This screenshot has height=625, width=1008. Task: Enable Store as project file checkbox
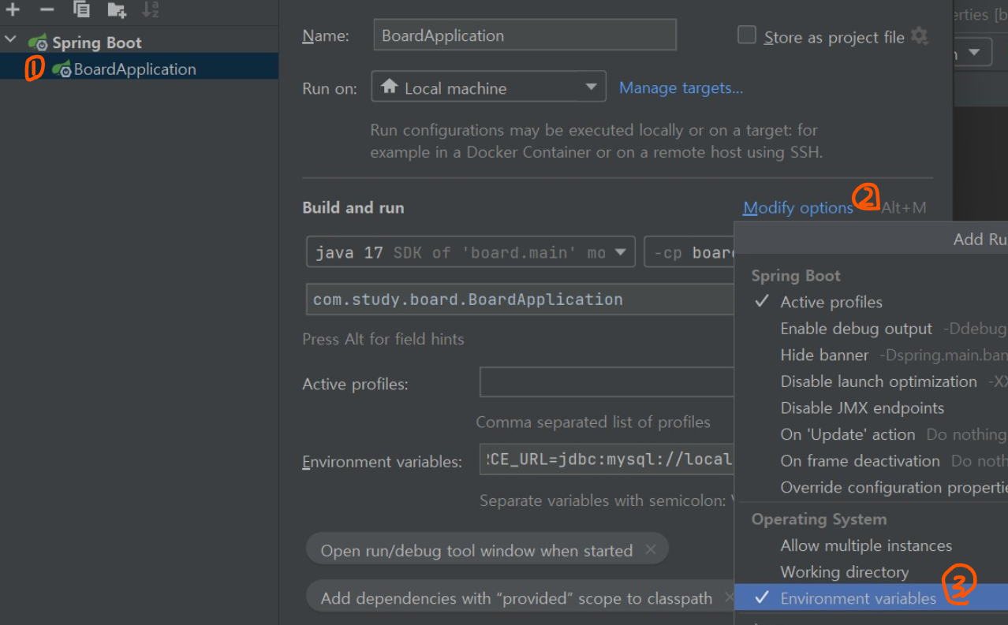(746, 35)
